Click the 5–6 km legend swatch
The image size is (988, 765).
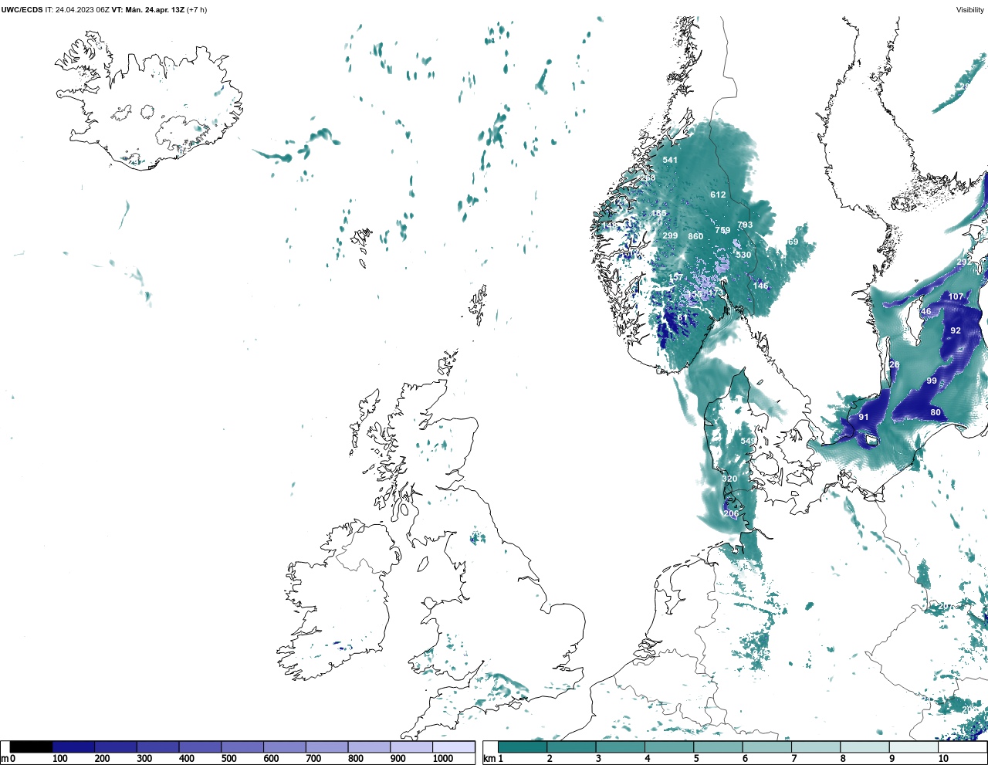pyautogui.click(x=719, y=747)
